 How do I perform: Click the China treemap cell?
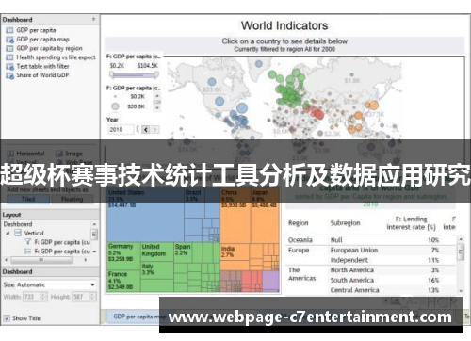[x=235, y=215]
